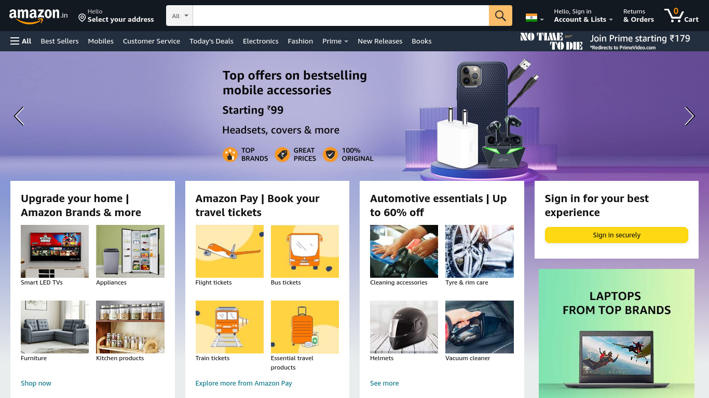Select Best Sellers from the navigation bar

pos(60,41)
